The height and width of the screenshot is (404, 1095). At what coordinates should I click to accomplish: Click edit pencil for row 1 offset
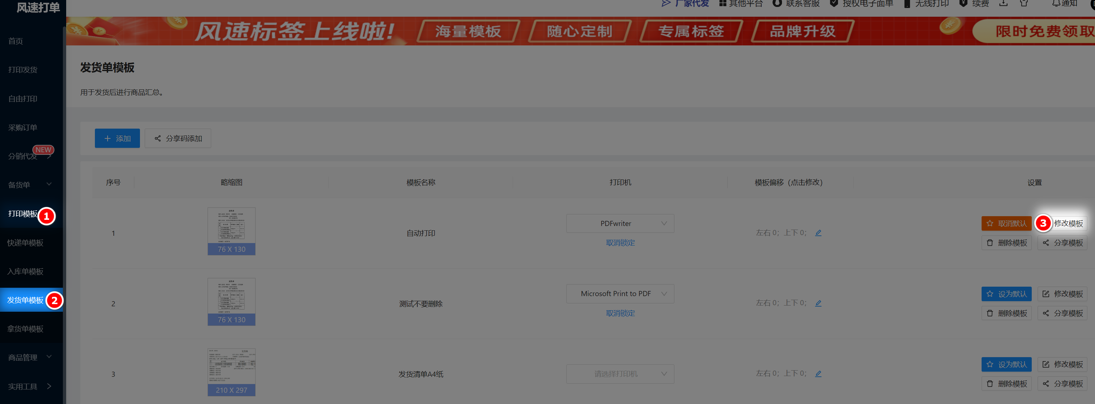point(818,233)
